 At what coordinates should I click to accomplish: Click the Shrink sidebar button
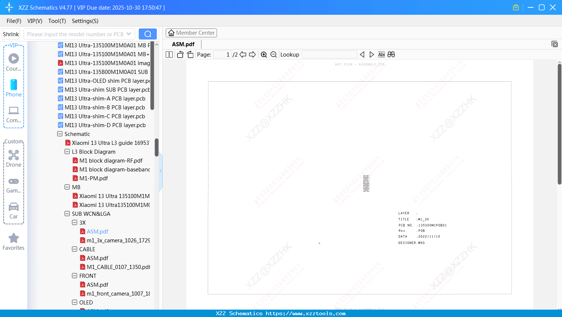(11, 34)
